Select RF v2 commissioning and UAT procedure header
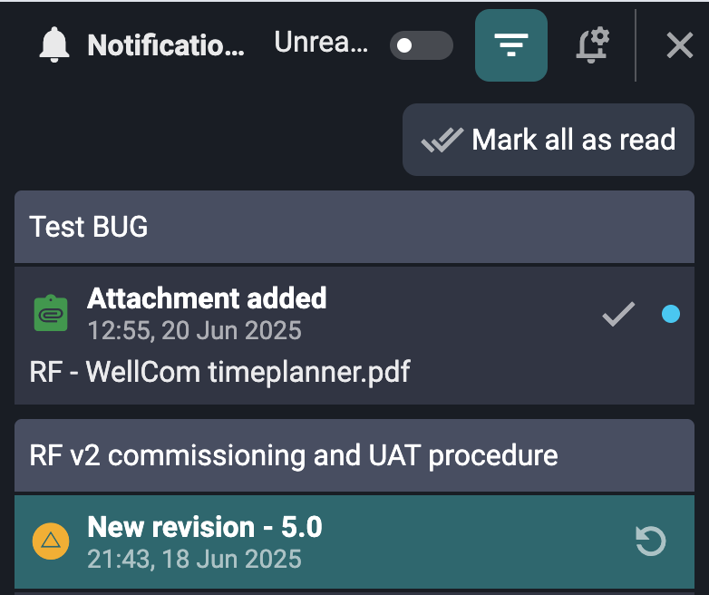This screenshot has width=709, height=595. [x=354, y=454]
